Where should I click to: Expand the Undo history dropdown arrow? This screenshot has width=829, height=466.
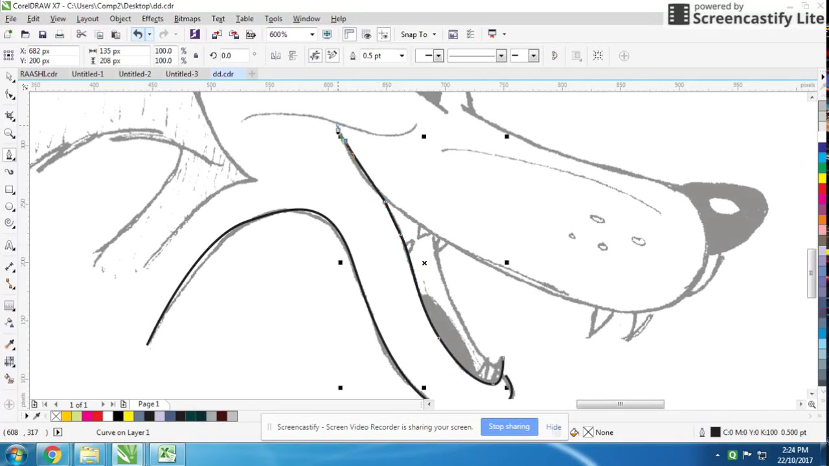(150, 34)
